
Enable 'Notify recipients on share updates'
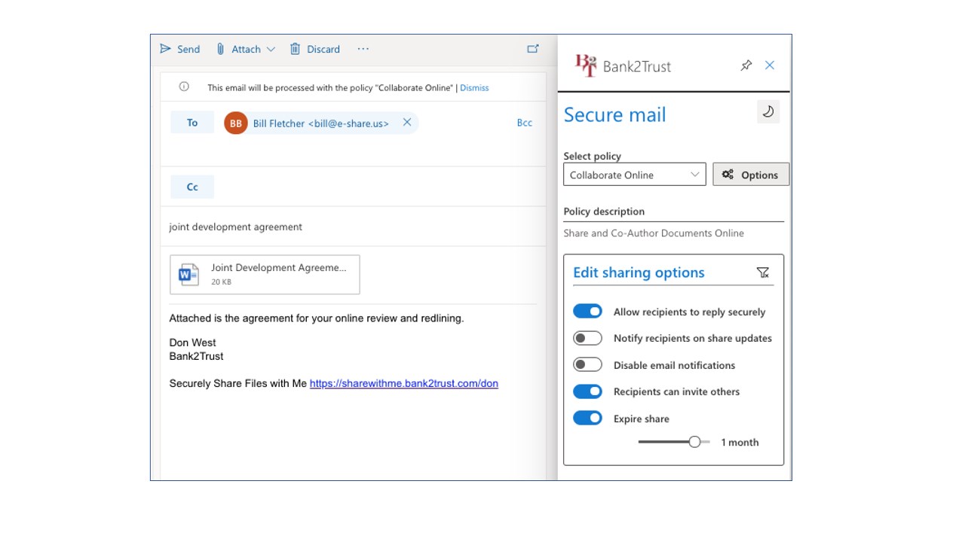pos(587,338)
